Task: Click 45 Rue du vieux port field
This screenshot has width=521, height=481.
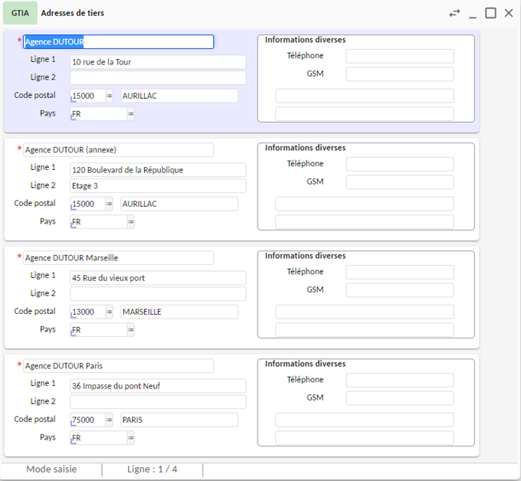Action: click(157, 278)
